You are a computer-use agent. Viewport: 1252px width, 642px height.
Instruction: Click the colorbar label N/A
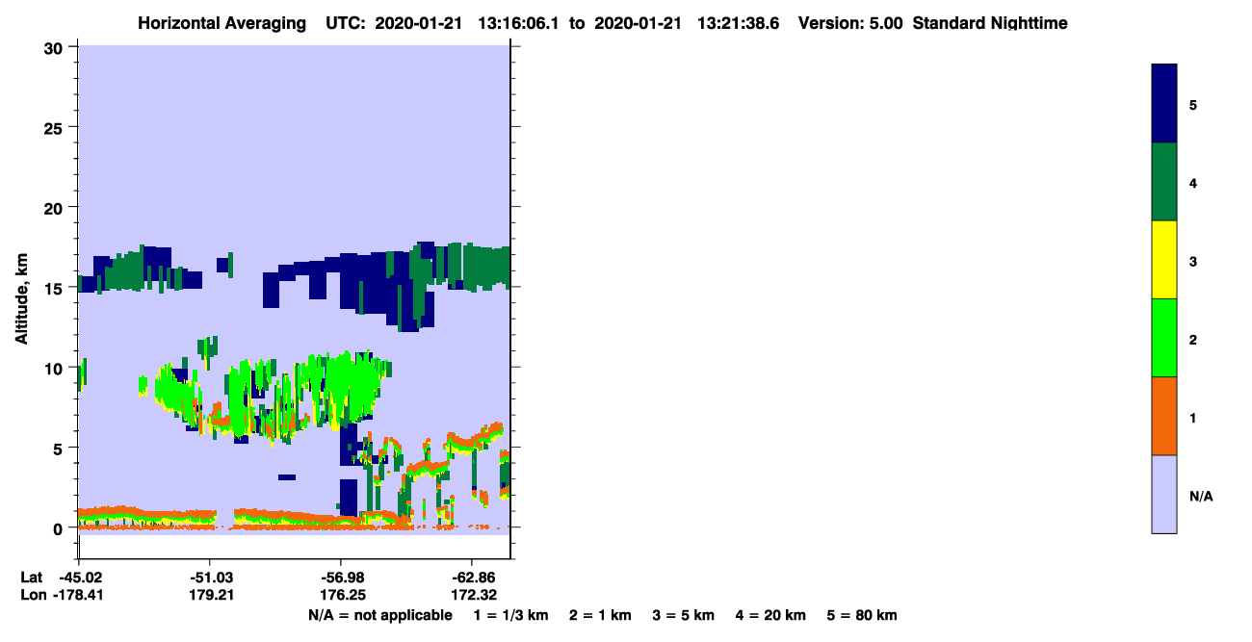[1201, 496]
